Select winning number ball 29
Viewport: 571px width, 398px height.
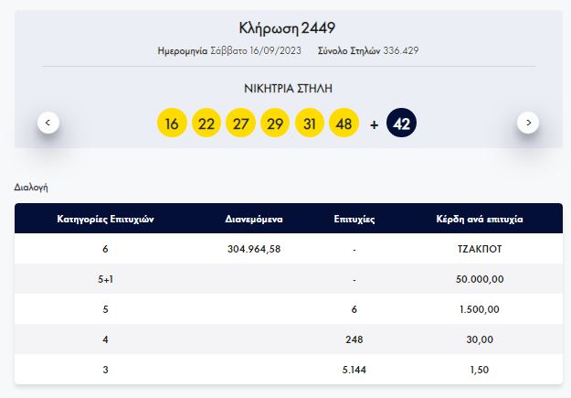pos(275,124)
